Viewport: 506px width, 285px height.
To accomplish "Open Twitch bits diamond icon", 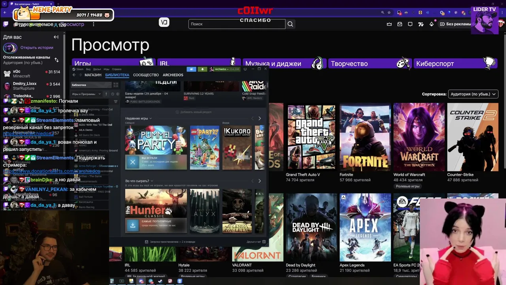I will tap(431, 24).
